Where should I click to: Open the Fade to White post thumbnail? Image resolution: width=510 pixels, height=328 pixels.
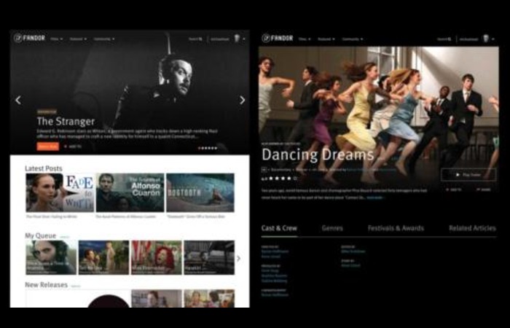[60, 192]
